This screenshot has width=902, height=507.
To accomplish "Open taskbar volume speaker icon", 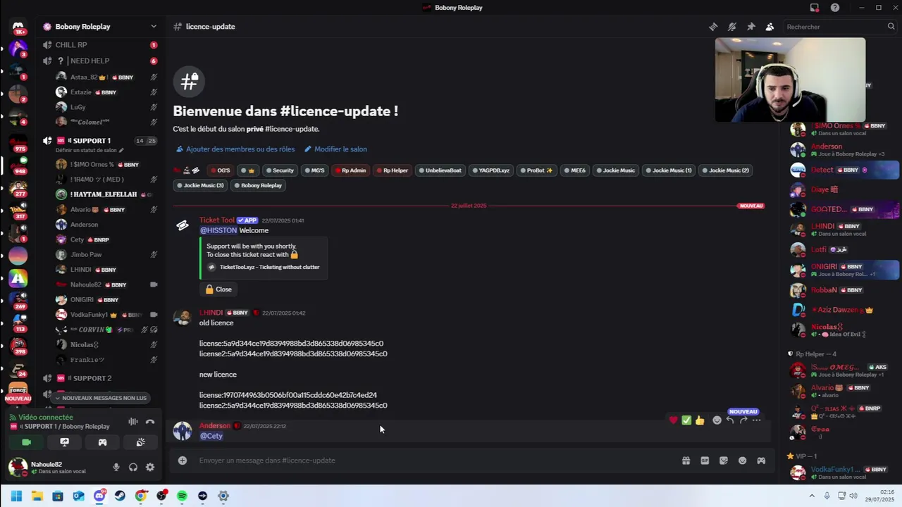I will point(853,496).
